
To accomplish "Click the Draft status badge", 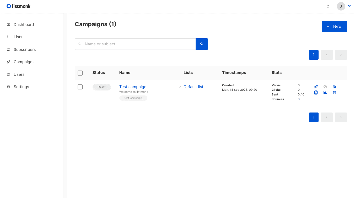I will (102, 87).
